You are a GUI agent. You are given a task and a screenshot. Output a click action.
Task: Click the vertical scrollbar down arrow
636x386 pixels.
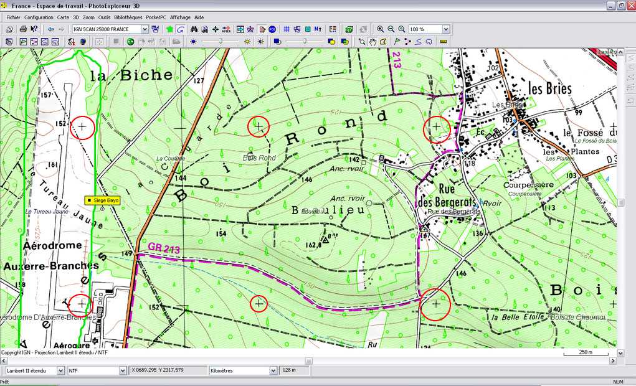[620, 353]
